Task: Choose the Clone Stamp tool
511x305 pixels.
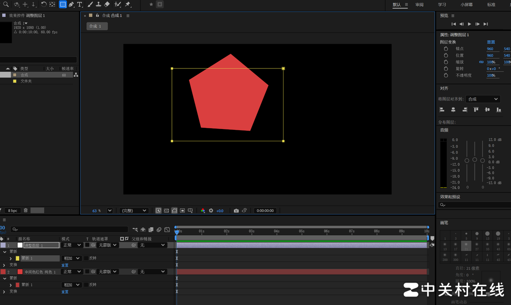Action: pos(99,5)
